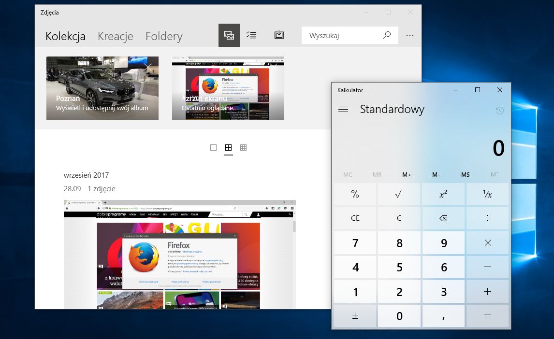Click the Wyszukaj search field

pos(350,35)
